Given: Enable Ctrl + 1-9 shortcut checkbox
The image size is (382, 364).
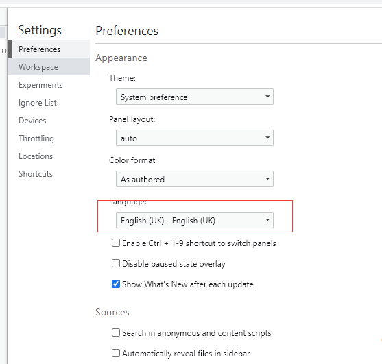Looking at the screenshot, I should coord(116,243).
